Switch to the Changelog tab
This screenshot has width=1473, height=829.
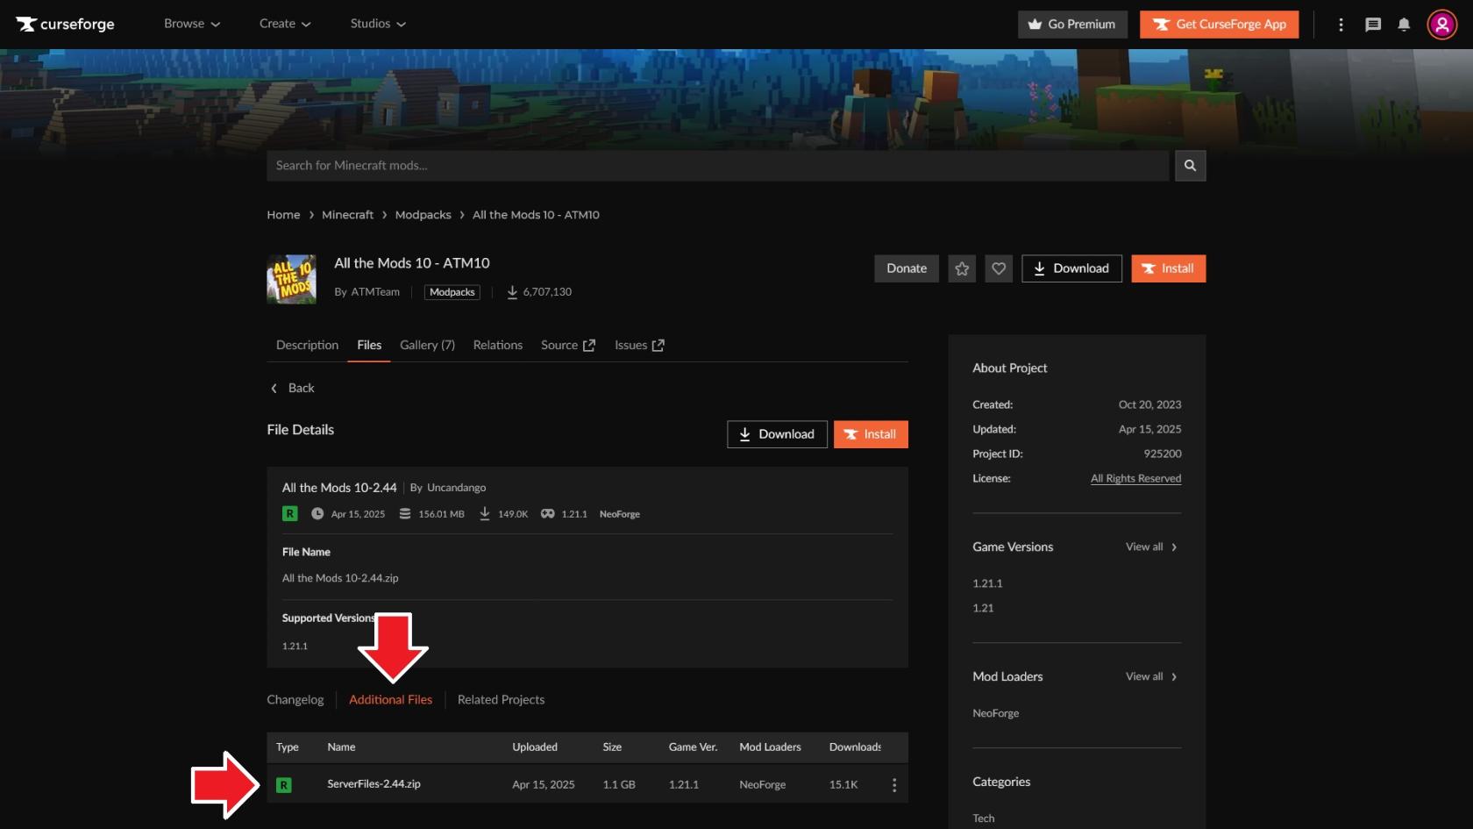point(295,700)
